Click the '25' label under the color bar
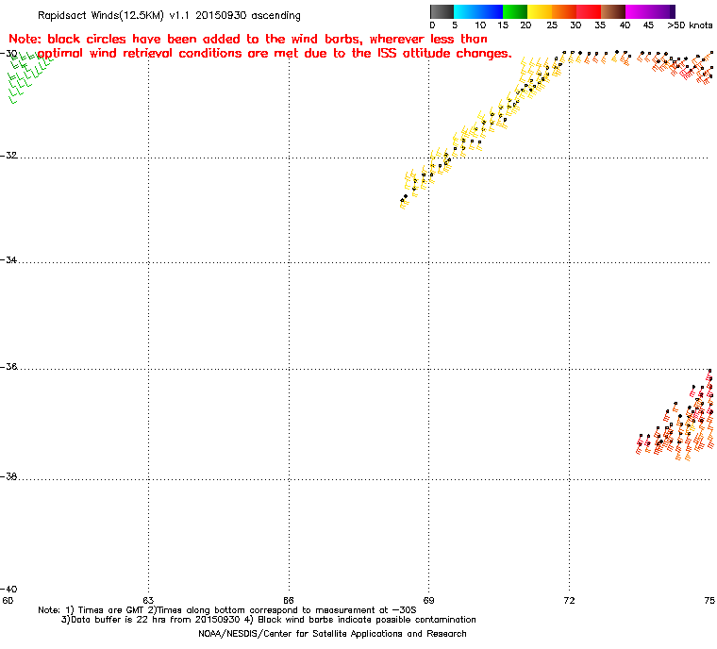717x649 pixels. coord(552,25)
